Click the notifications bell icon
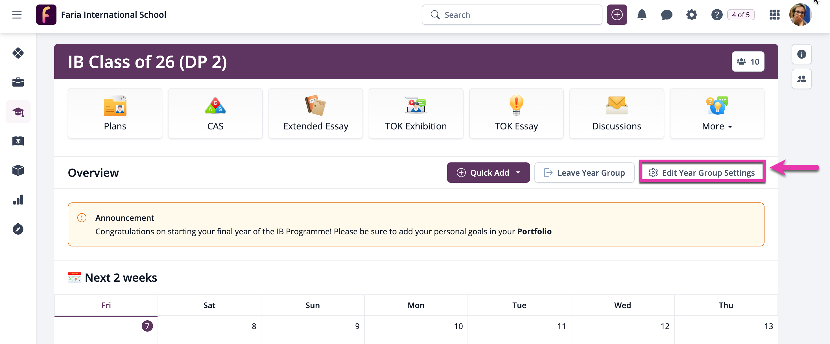 [641, 15]
